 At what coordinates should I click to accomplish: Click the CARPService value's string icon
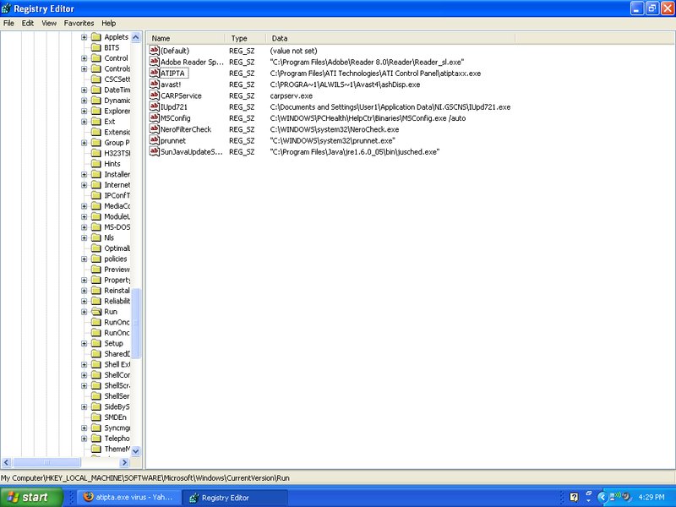[x=155, y=95]
